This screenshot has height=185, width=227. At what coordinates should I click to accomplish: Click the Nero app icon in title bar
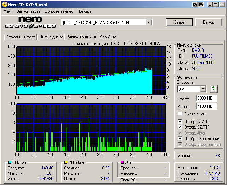tap(4, 5)
